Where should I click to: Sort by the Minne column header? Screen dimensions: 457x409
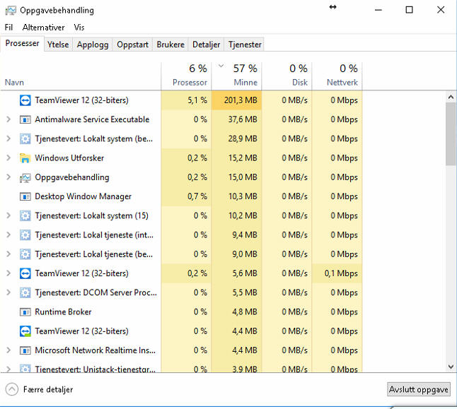[237, 76]
